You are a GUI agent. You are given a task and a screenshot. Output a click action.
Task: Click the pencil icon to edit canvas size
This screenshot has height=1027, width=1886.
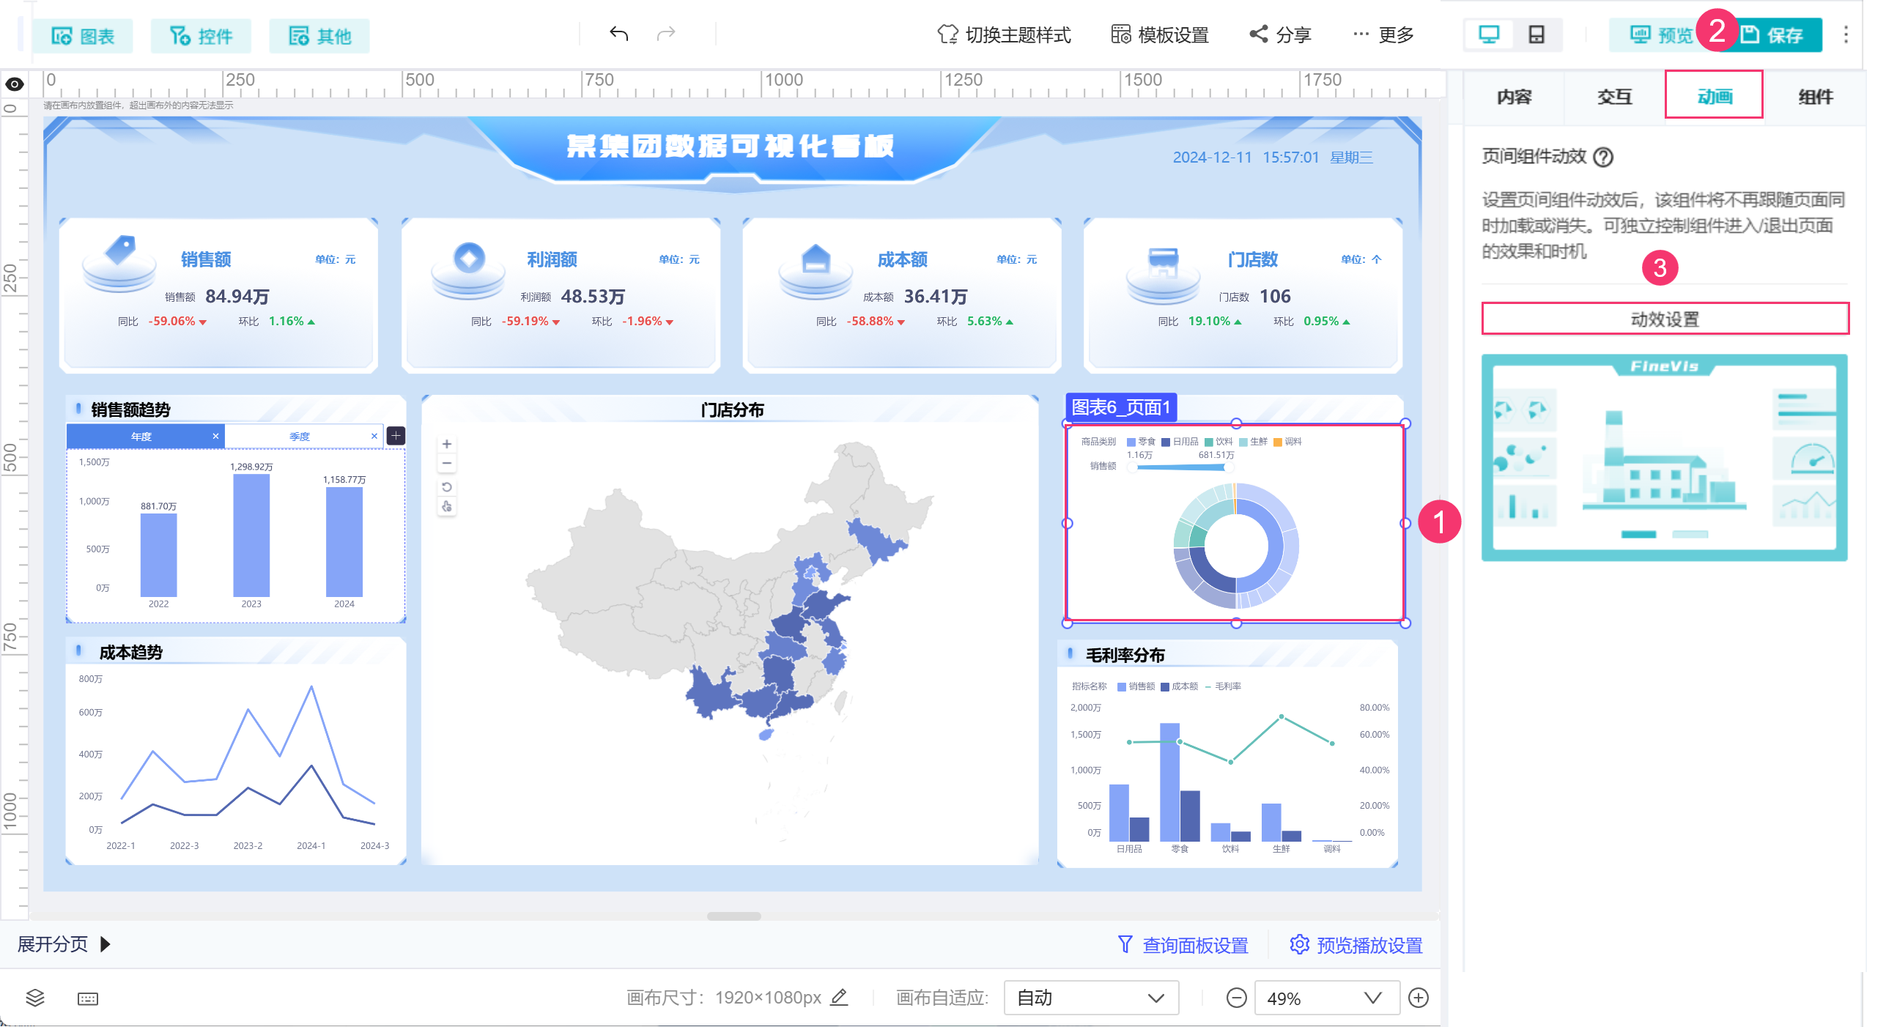tap(840, 997)
